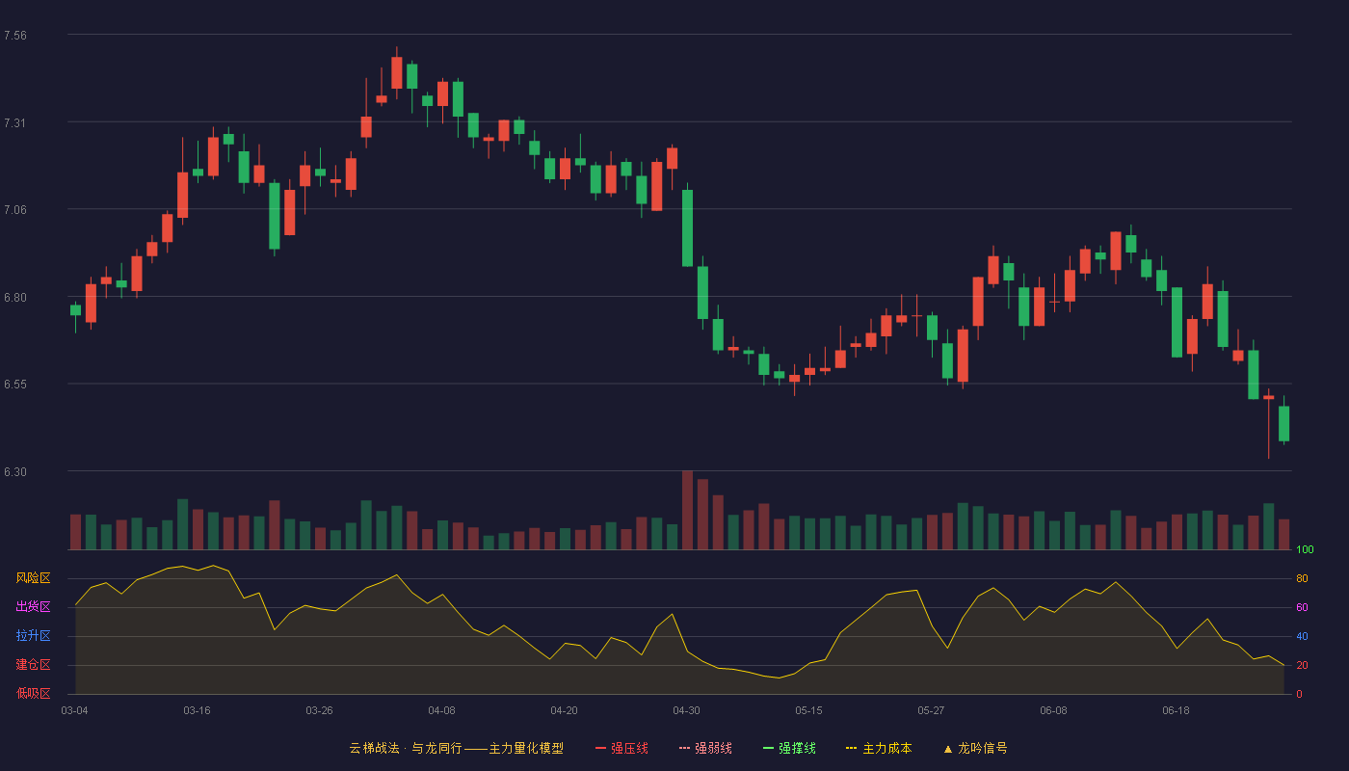The height and width of the screenshot is (771, 1349).
Task: Click the 03-26 date label
Action: click(x=319, y=710)
